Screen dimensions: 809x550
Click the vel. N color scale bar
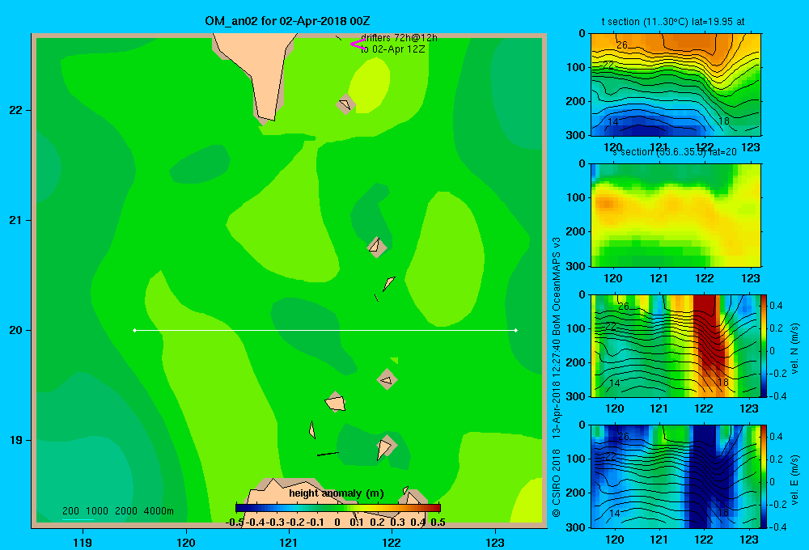pyautogui.click(x=764, y=345)
